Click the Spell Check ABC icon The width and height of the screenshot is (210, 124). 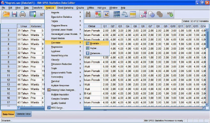click(x=170, y=14)
